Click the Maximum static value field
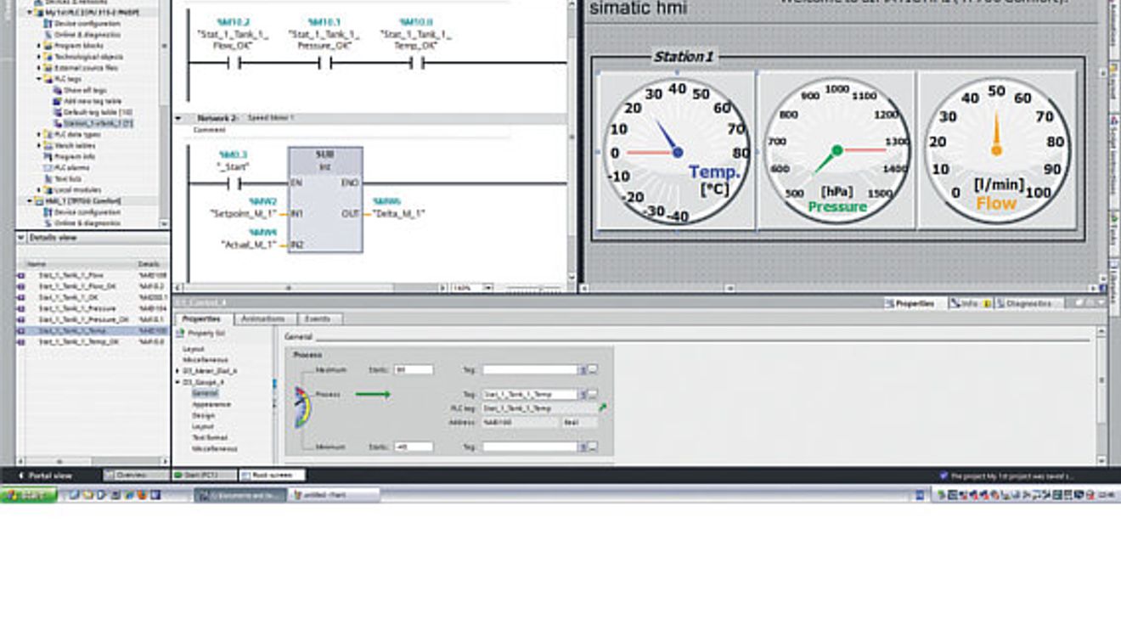 [414, 369]
